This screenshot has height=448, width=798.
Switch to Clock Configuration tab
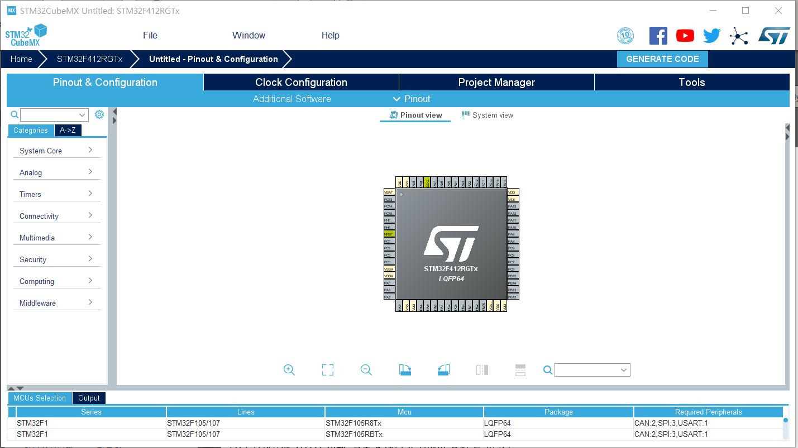301,82
